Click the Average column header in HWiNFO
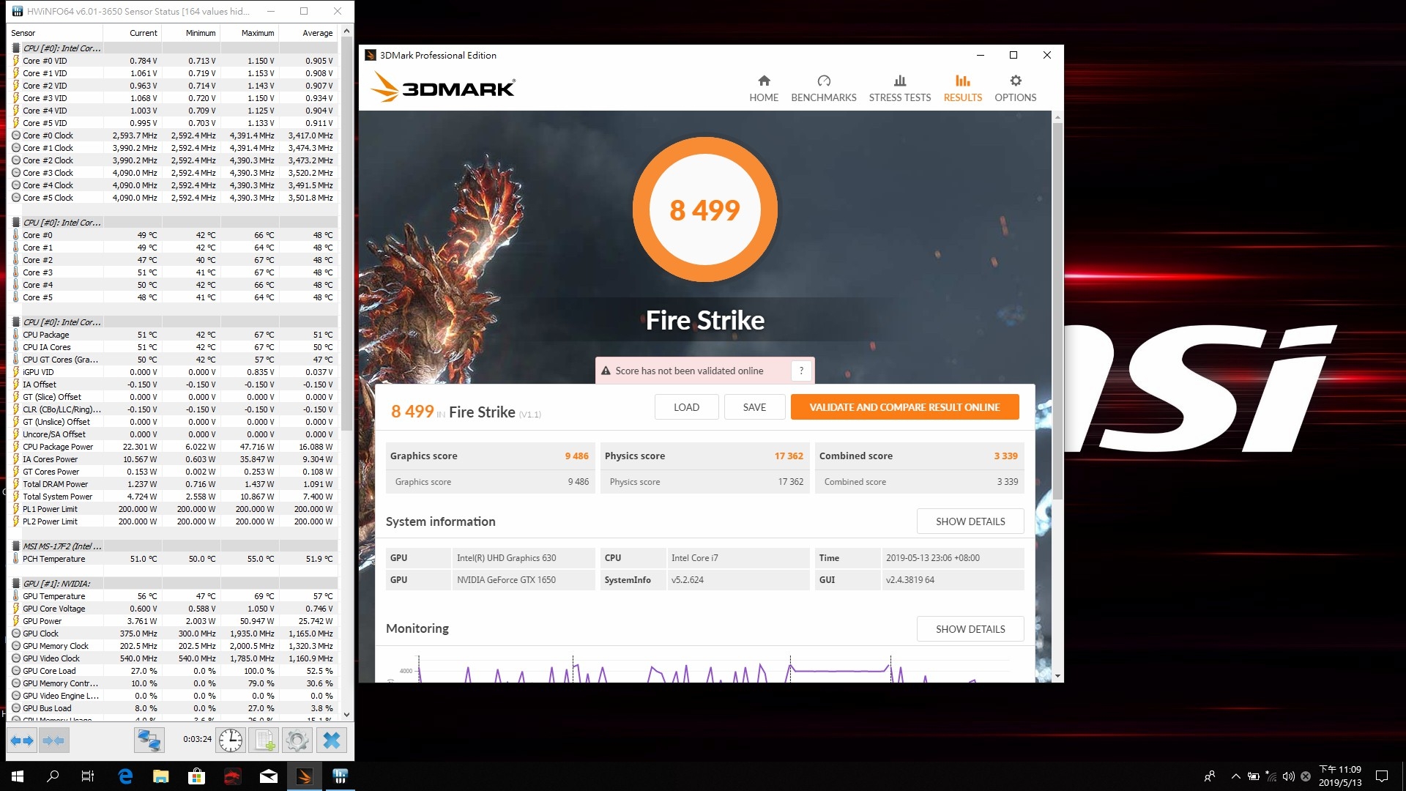 pyautogui.click(x=308, y=33)
